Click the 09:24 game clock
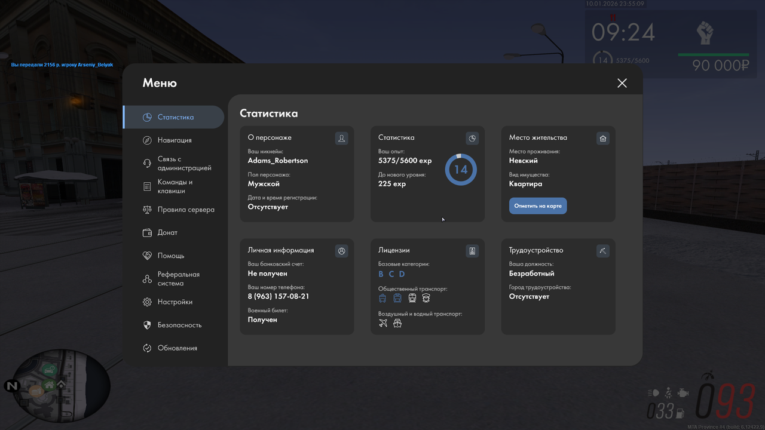765x430 pixels. coord(623,33)
